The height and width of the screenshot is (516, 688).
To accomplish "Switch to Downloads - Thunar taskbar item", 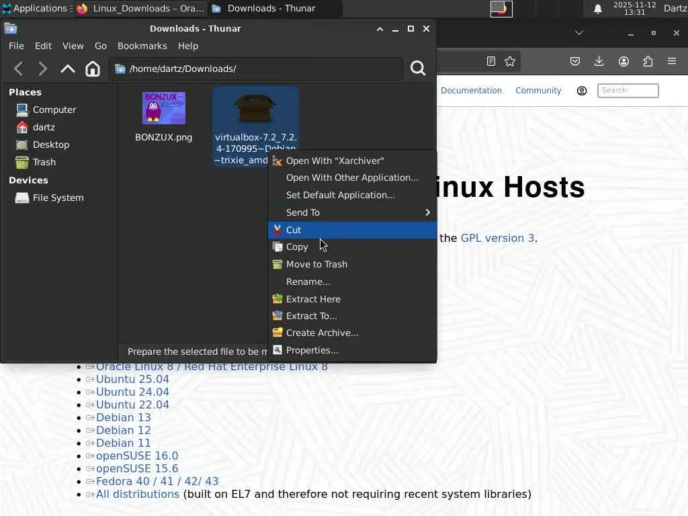I will (x=274, y=8).
